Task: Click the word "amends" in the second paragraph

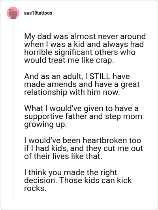Action: (62, 84)
